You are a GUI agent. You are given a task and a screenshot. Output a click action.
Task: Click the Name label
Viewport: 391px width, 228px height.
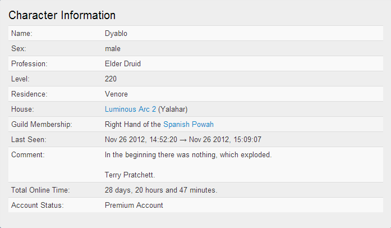point(22,34)
